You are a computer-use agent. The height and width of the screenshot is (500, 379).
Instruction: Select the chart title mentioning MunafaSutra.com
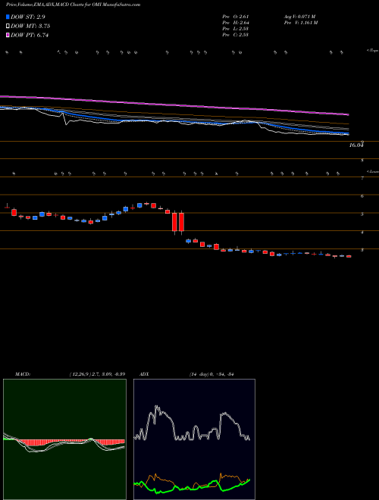pyautogui.click(x=74, y=5)
